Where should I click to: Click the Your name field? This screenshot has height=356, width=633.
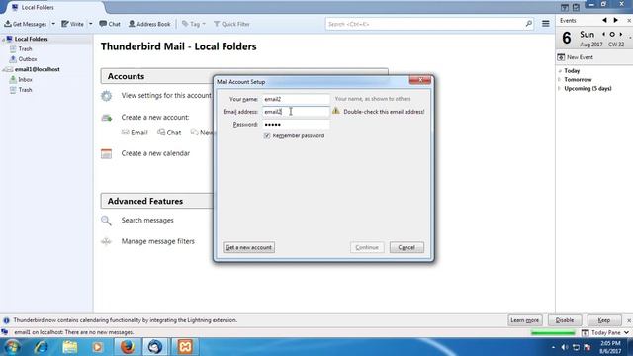coord(296,99)
